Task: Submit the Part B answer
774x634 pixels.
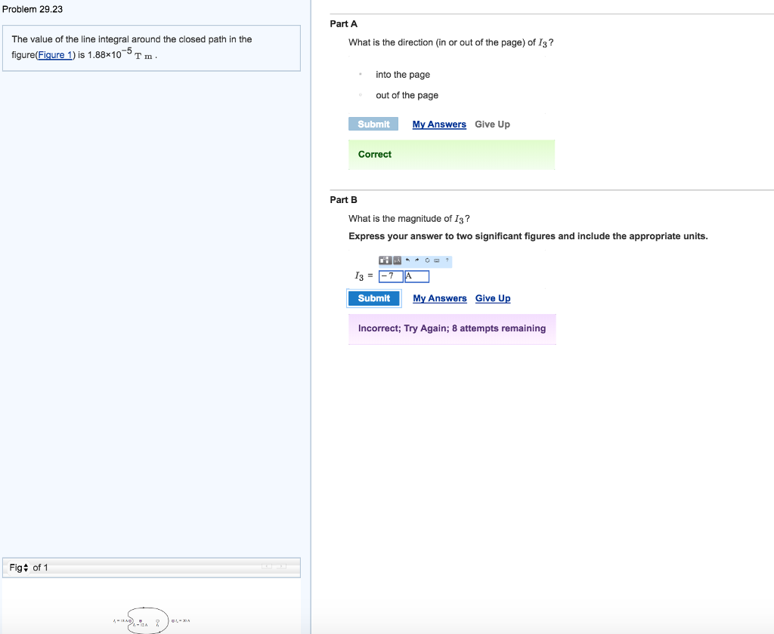Action: pyautogui.click(x=374, y=299)
